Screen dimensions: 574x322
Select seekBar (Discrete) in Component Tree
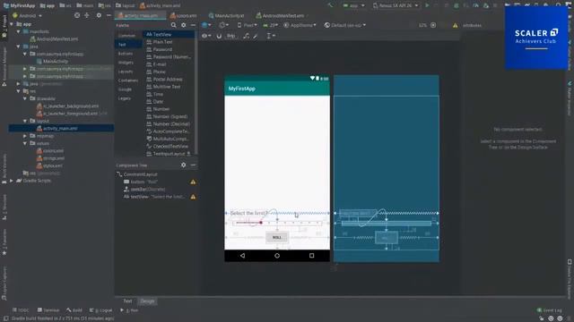144,189
